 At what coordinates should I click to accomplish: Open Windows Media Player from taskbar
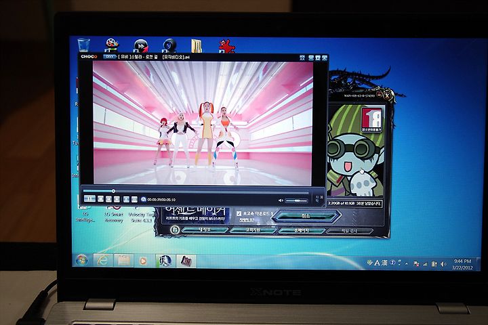tap(143, 261)
